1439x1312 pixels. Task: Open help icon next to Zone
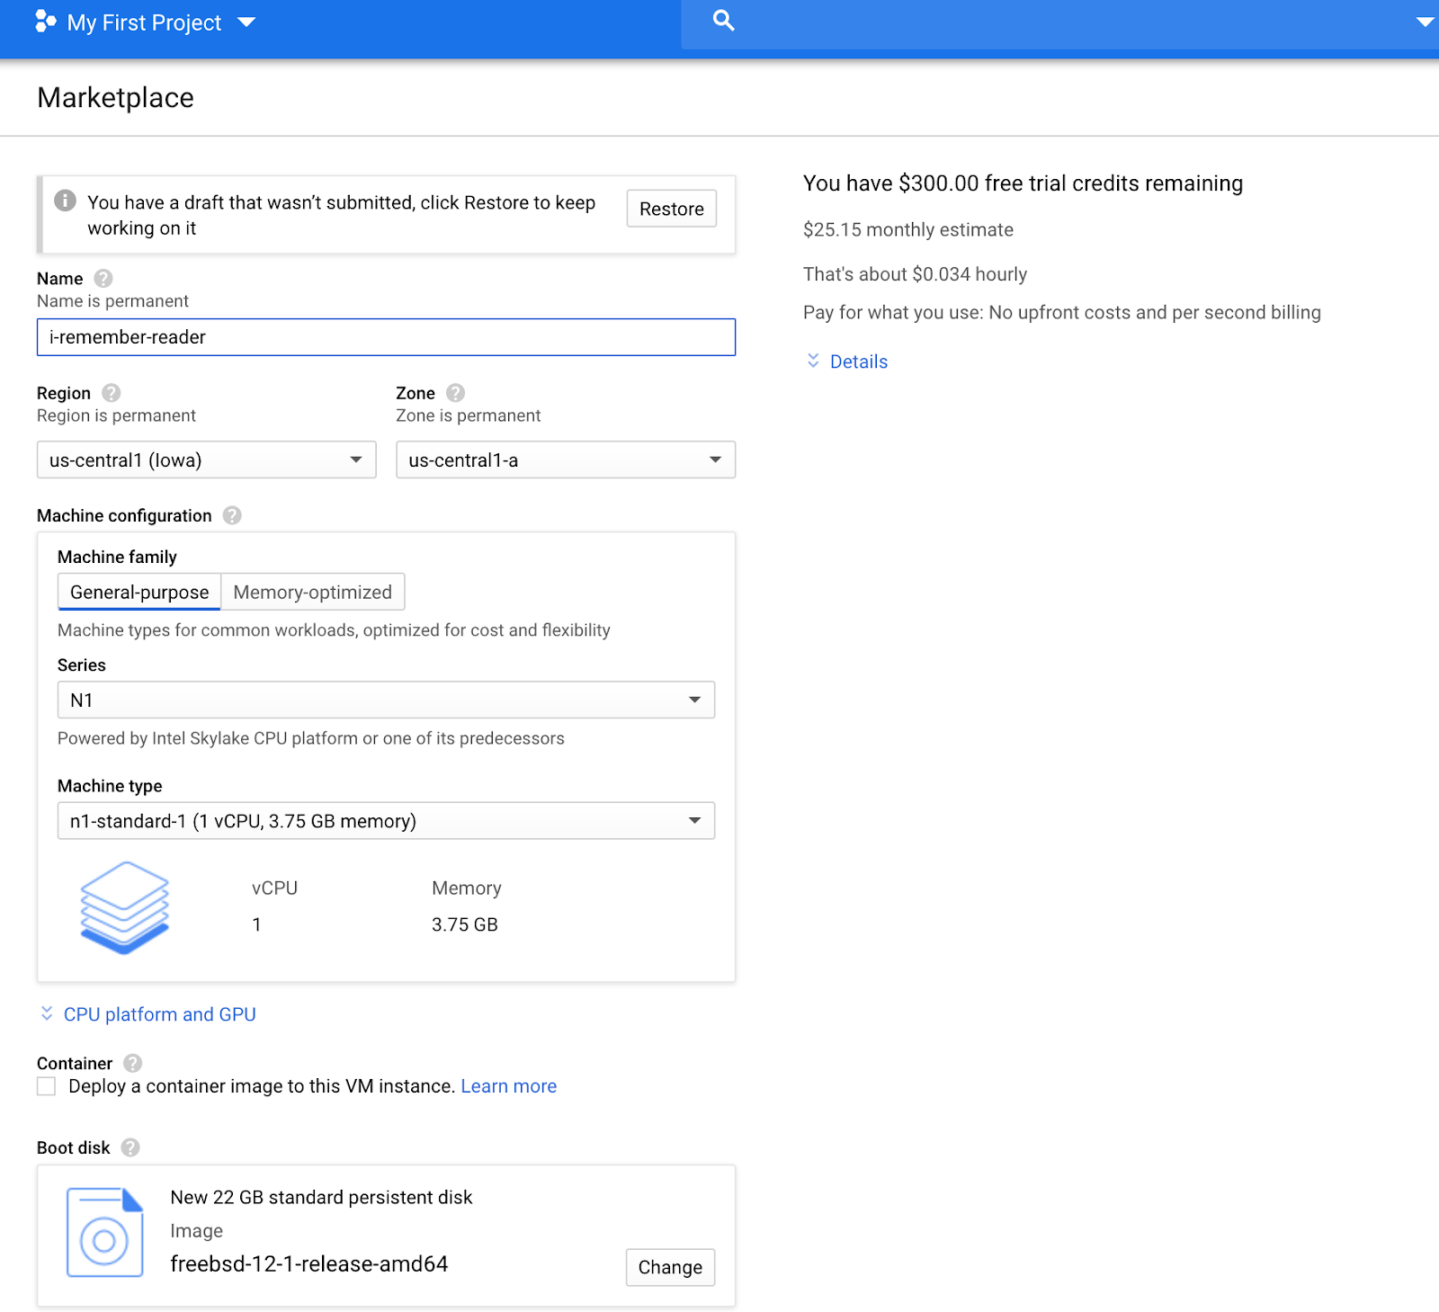pos(456,393)
